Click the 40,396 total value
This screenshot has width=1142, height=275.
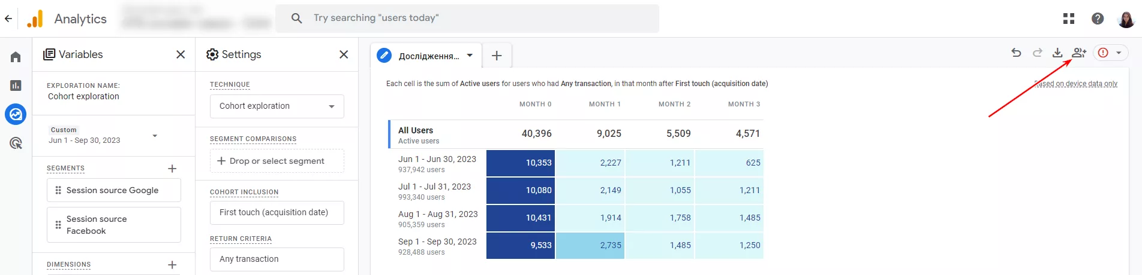point(536,133)
